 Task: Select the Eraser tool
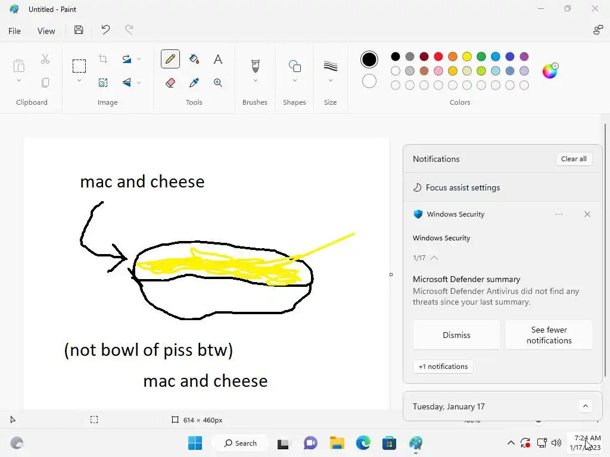point(170,82)
